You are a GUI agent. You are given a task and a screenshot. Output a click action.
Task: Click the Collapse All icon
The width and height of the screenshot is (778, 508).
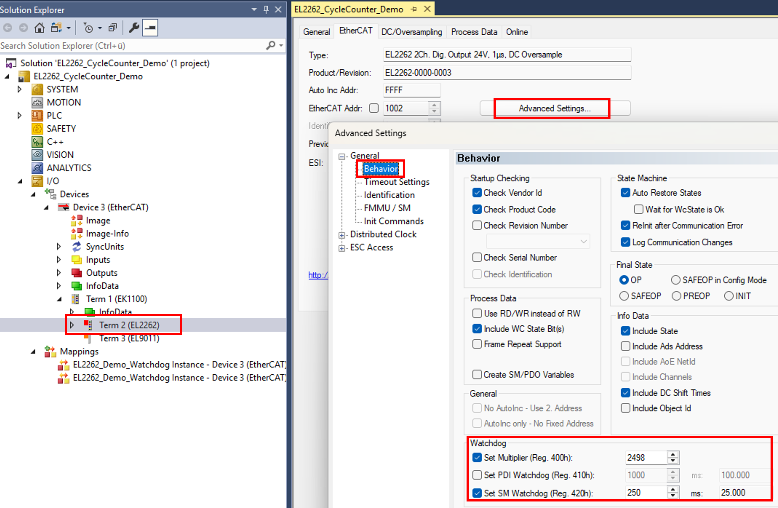113,28
